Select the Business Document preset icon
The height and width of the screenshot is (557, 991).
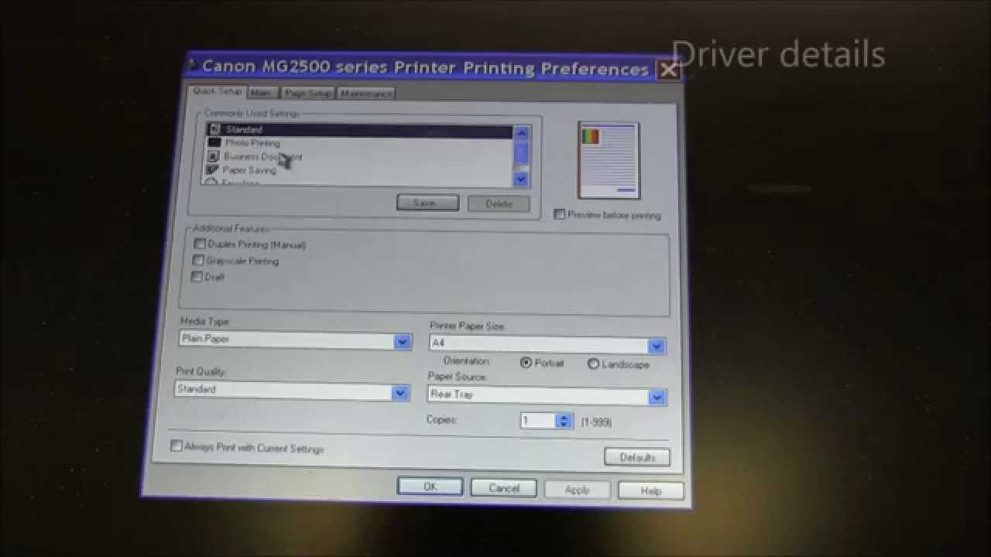(214, 156)
